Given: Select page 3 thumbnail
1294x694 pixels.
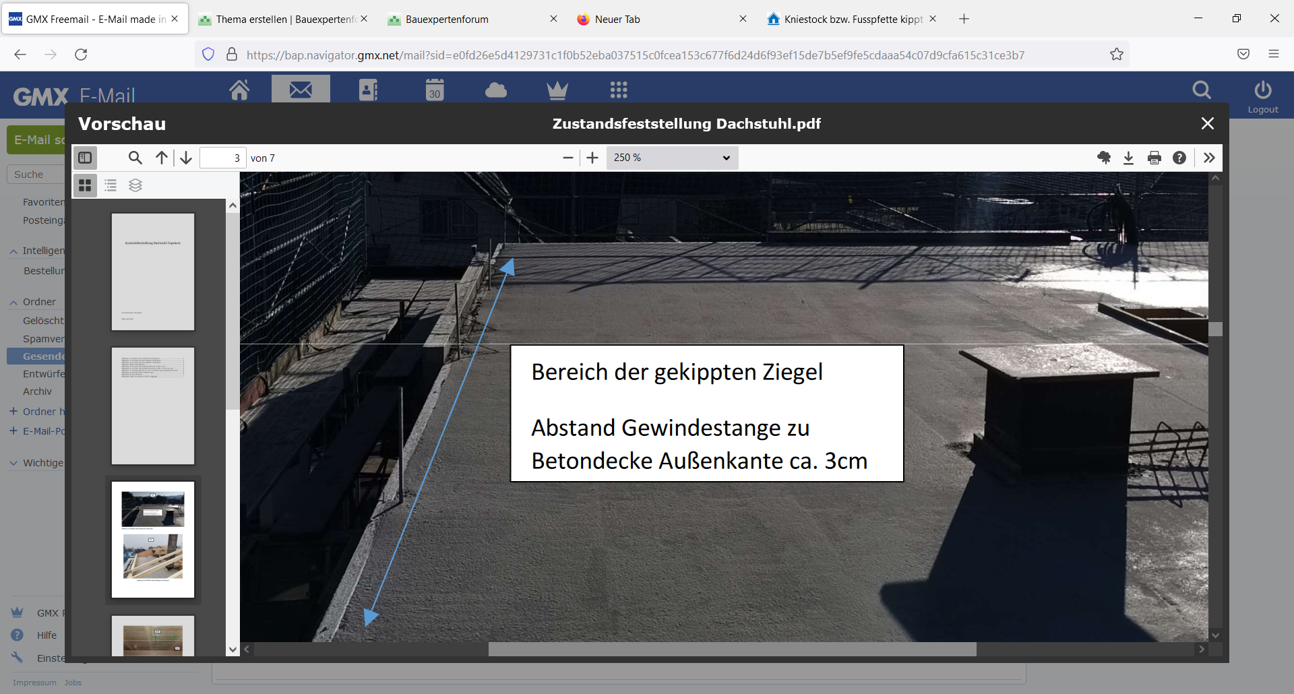Looking at the screenshot, I should [153, 540].
